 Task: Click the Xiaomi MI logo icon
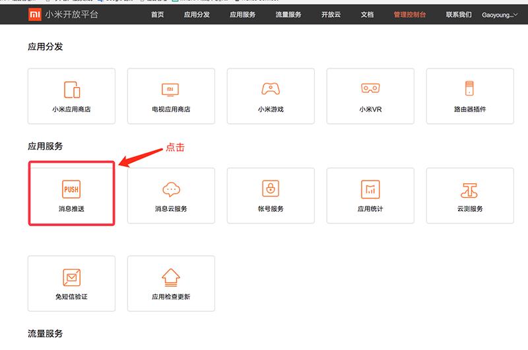[34, 15]
